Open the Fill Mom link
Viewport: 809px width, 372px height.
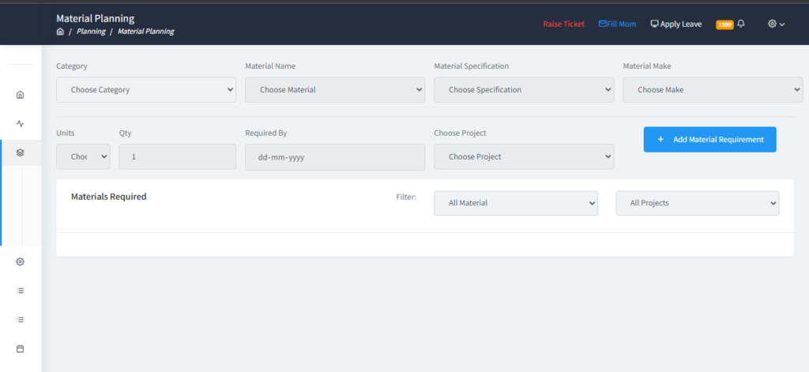click(x=617, y=24)
